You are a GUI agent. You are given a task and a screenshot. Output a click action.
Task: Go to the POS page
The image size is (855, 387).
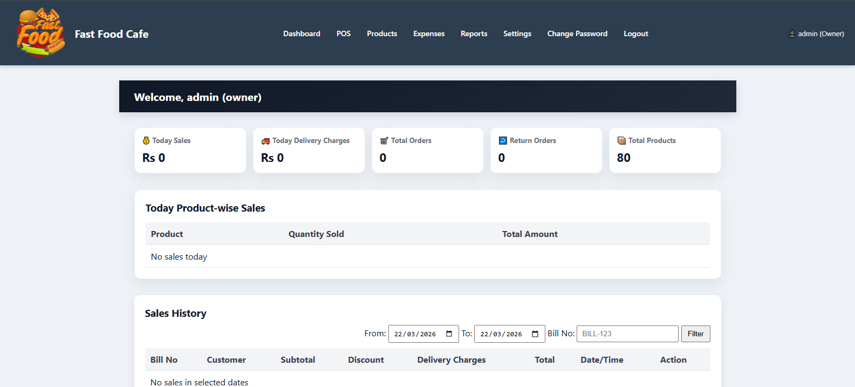pos(344,33)
